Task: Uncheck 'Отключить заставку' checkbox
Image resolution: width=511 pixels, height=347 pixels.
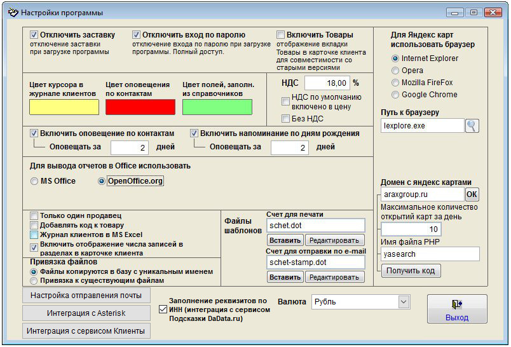Action: click(x=34, y=34)
